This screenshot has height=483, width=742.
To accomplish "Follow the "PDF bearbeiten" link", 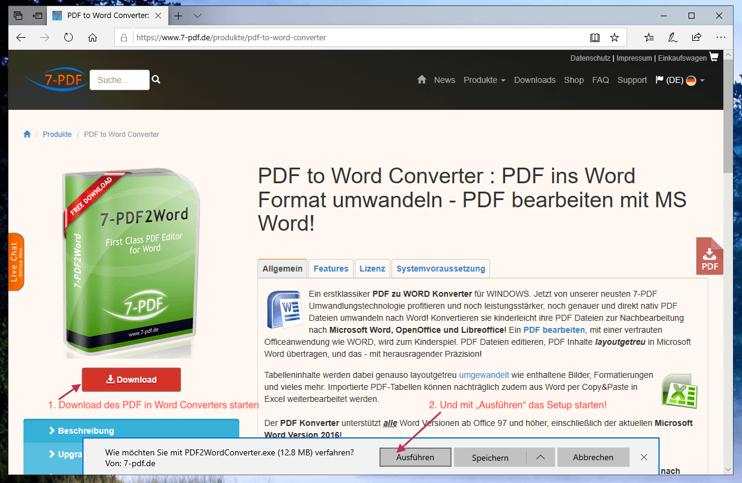I will tap(554, 330).
